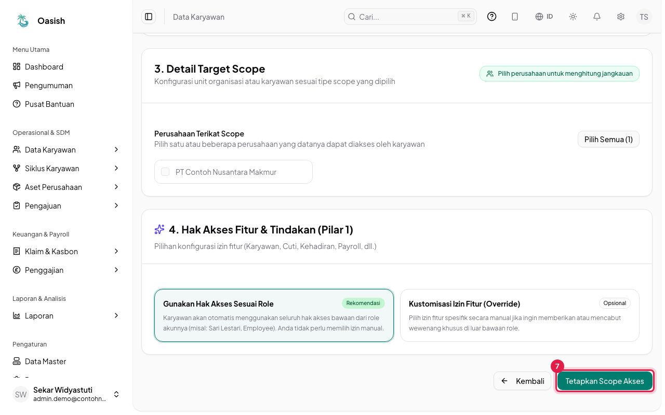The height and width of the screenshot is (415, 665).
Task: Expand the Pengajuan submenu chevron
Action: 116,206
